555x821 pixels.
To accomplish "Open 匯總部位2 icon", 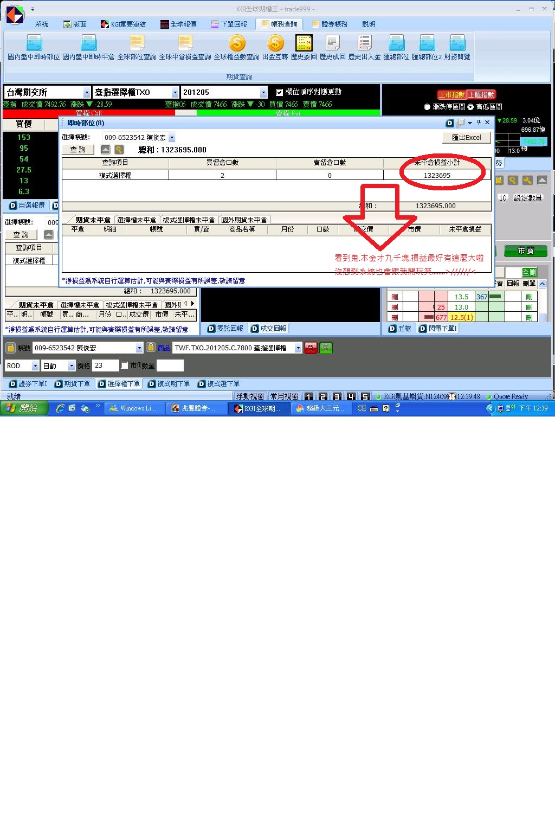I will point(427,43).
